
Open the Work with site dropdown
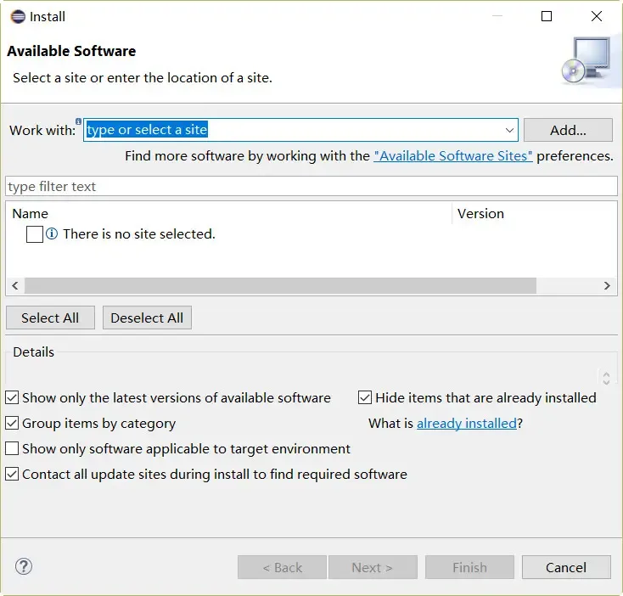coord(509,130)
